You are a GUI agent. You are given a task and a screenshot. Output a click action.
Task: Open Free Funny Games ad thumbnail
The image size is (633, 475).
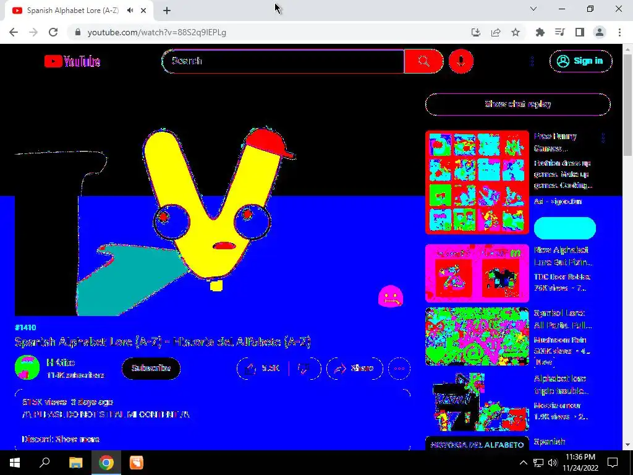(477, 182)
